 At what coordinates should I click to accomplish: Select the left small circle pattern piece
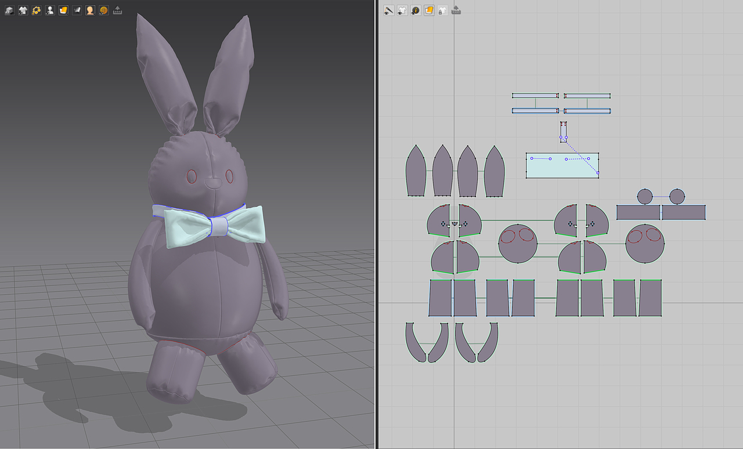pyautogui.click(x=645, y=197)
